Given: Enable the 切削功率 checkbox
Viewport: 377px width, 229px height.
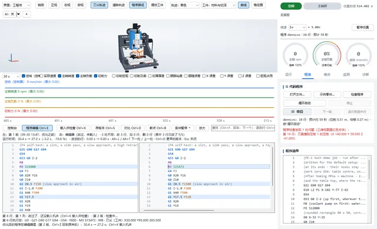Looking at the screenshot, I should pos(132,76).
